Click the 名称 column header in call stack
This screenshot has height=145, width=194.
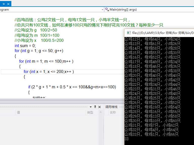113,112
